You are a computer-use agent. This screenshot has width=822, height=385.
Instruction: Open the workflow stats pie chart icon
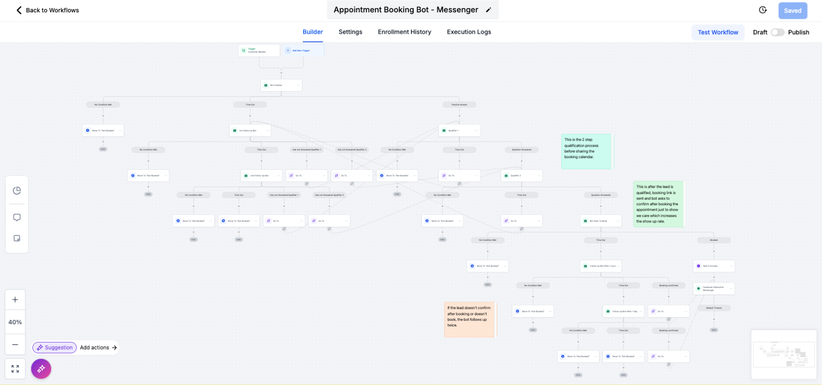click(x=17, y=191)
